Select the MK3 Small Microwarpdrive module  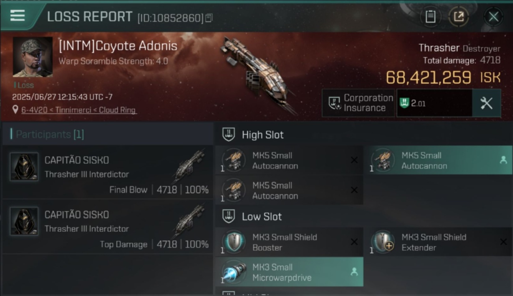[289, 272]
